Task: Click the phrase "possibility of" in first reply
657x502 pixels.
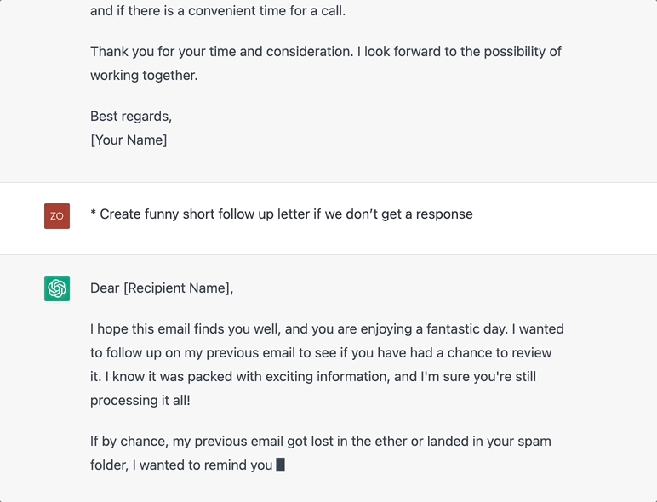Action: tap(523, 52)
